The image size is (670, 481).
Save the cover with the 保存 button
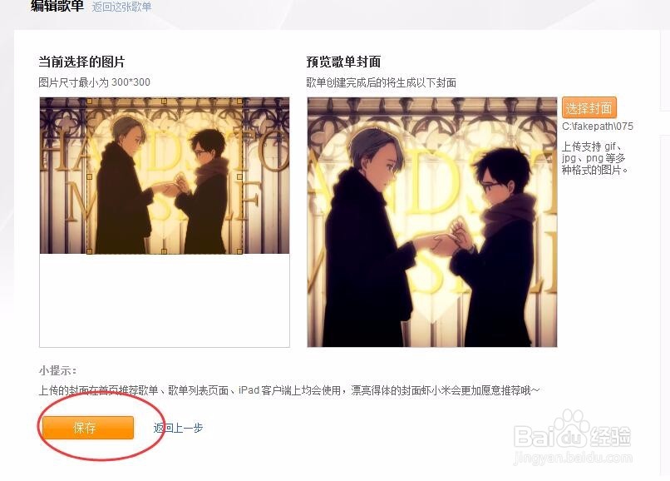pos(88,428)
